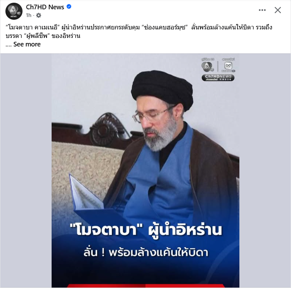Visit the Ch7HD News page name
Screen dimensions: 291x288
[45, 7]
